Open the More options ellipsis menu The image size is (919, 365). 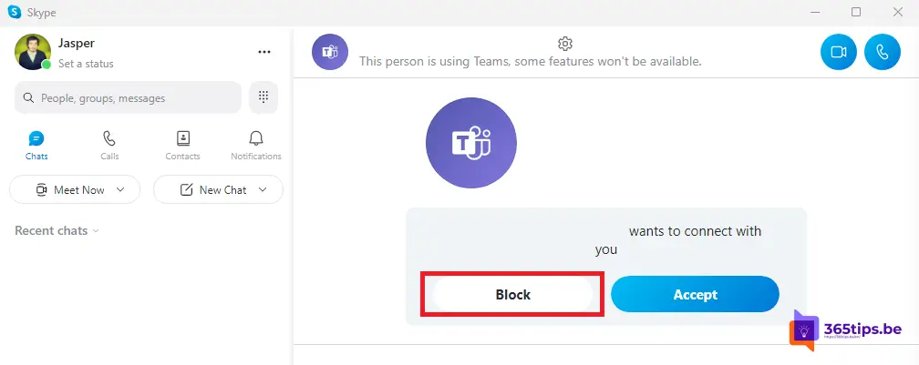tap(264, 52)
